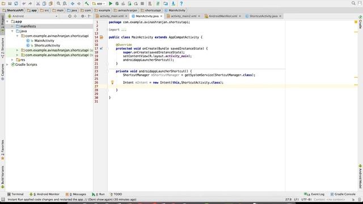363x204 pixels.
Task: Open the Build Variants side tab
Action: [2, 177]
